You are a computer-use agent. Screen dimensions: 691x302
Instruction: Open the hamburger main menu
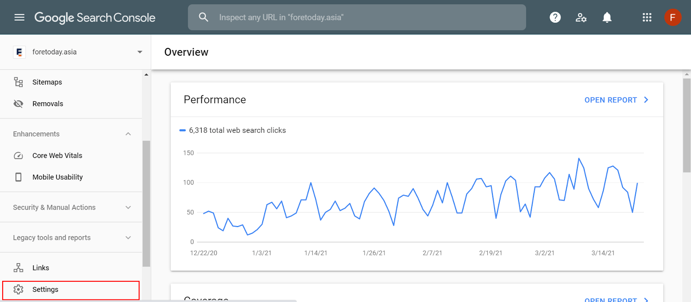click(x=19, y=17)
